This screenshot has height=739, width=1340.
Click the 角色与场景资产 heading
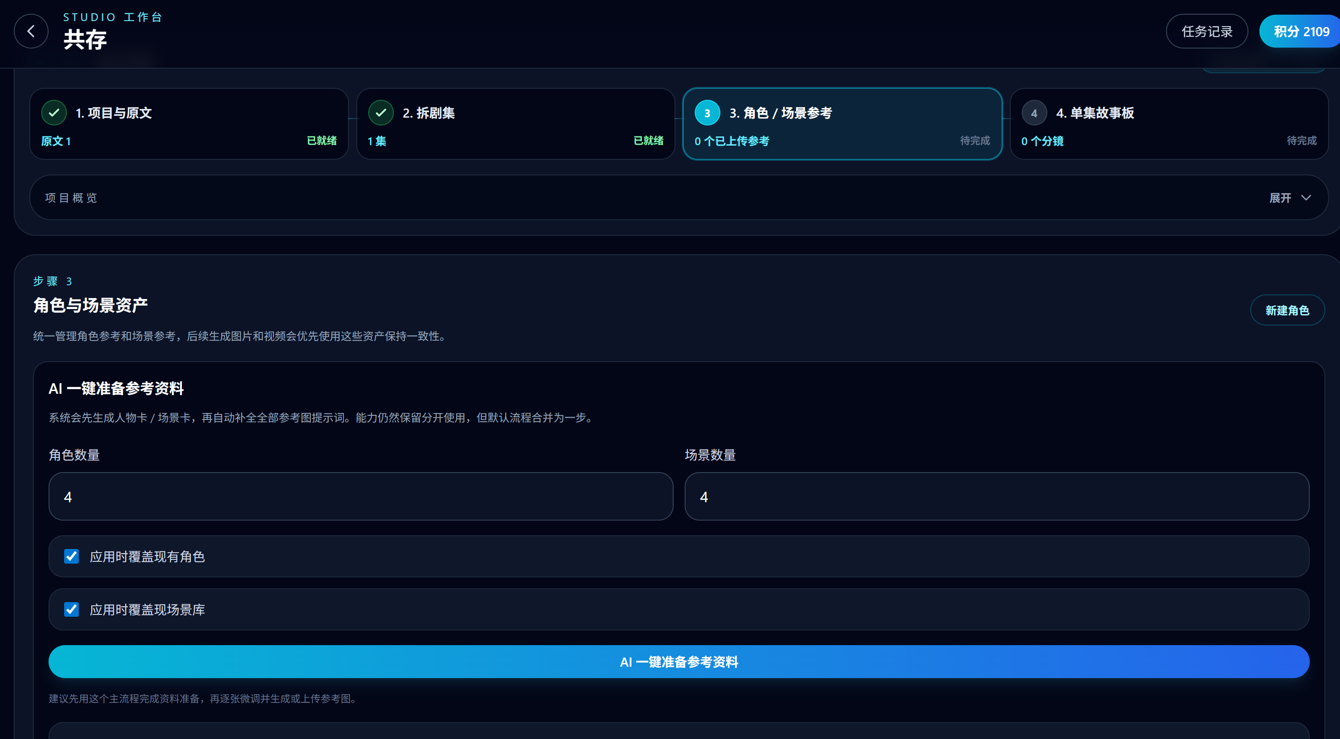pos(91,305)
